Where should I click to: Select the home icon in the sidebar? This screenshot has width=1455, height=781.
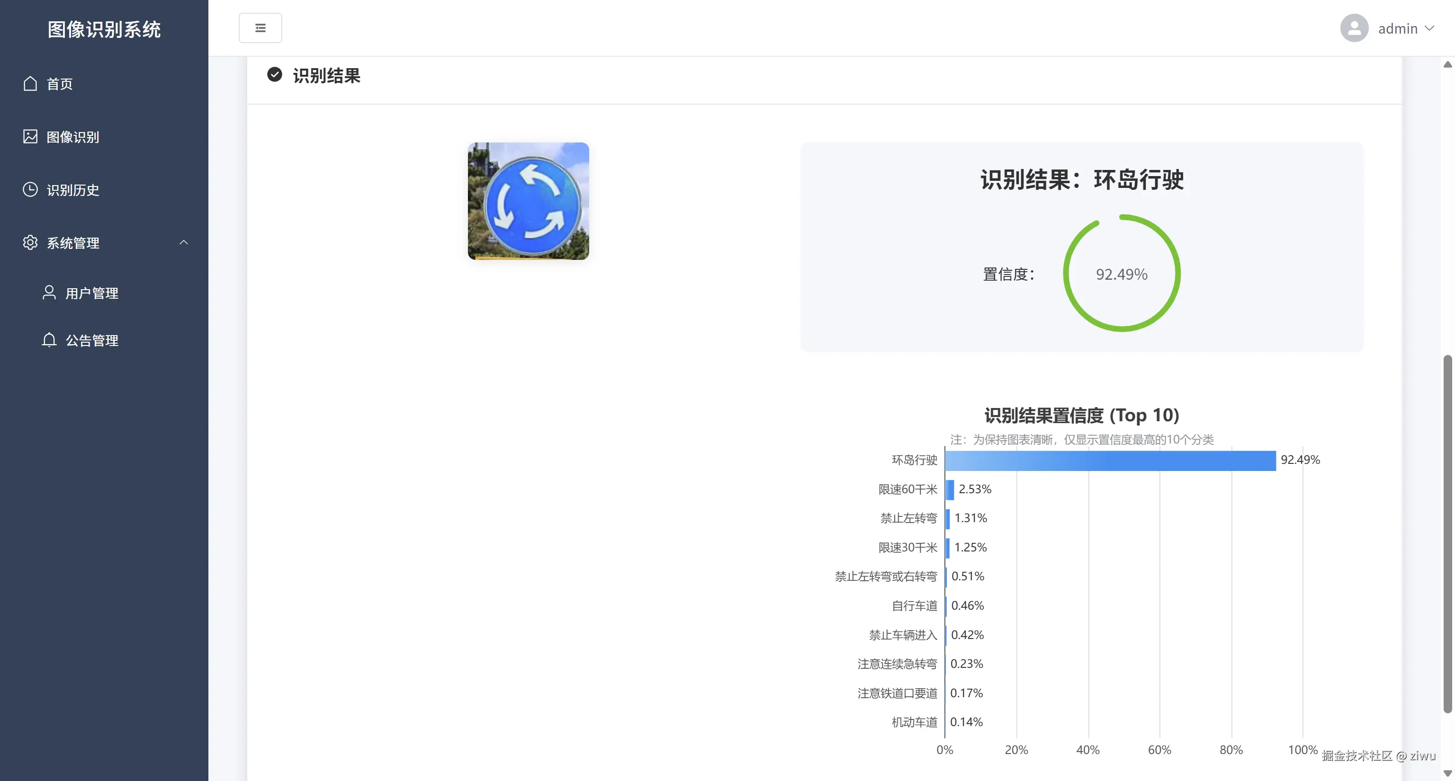coord(30,83)
